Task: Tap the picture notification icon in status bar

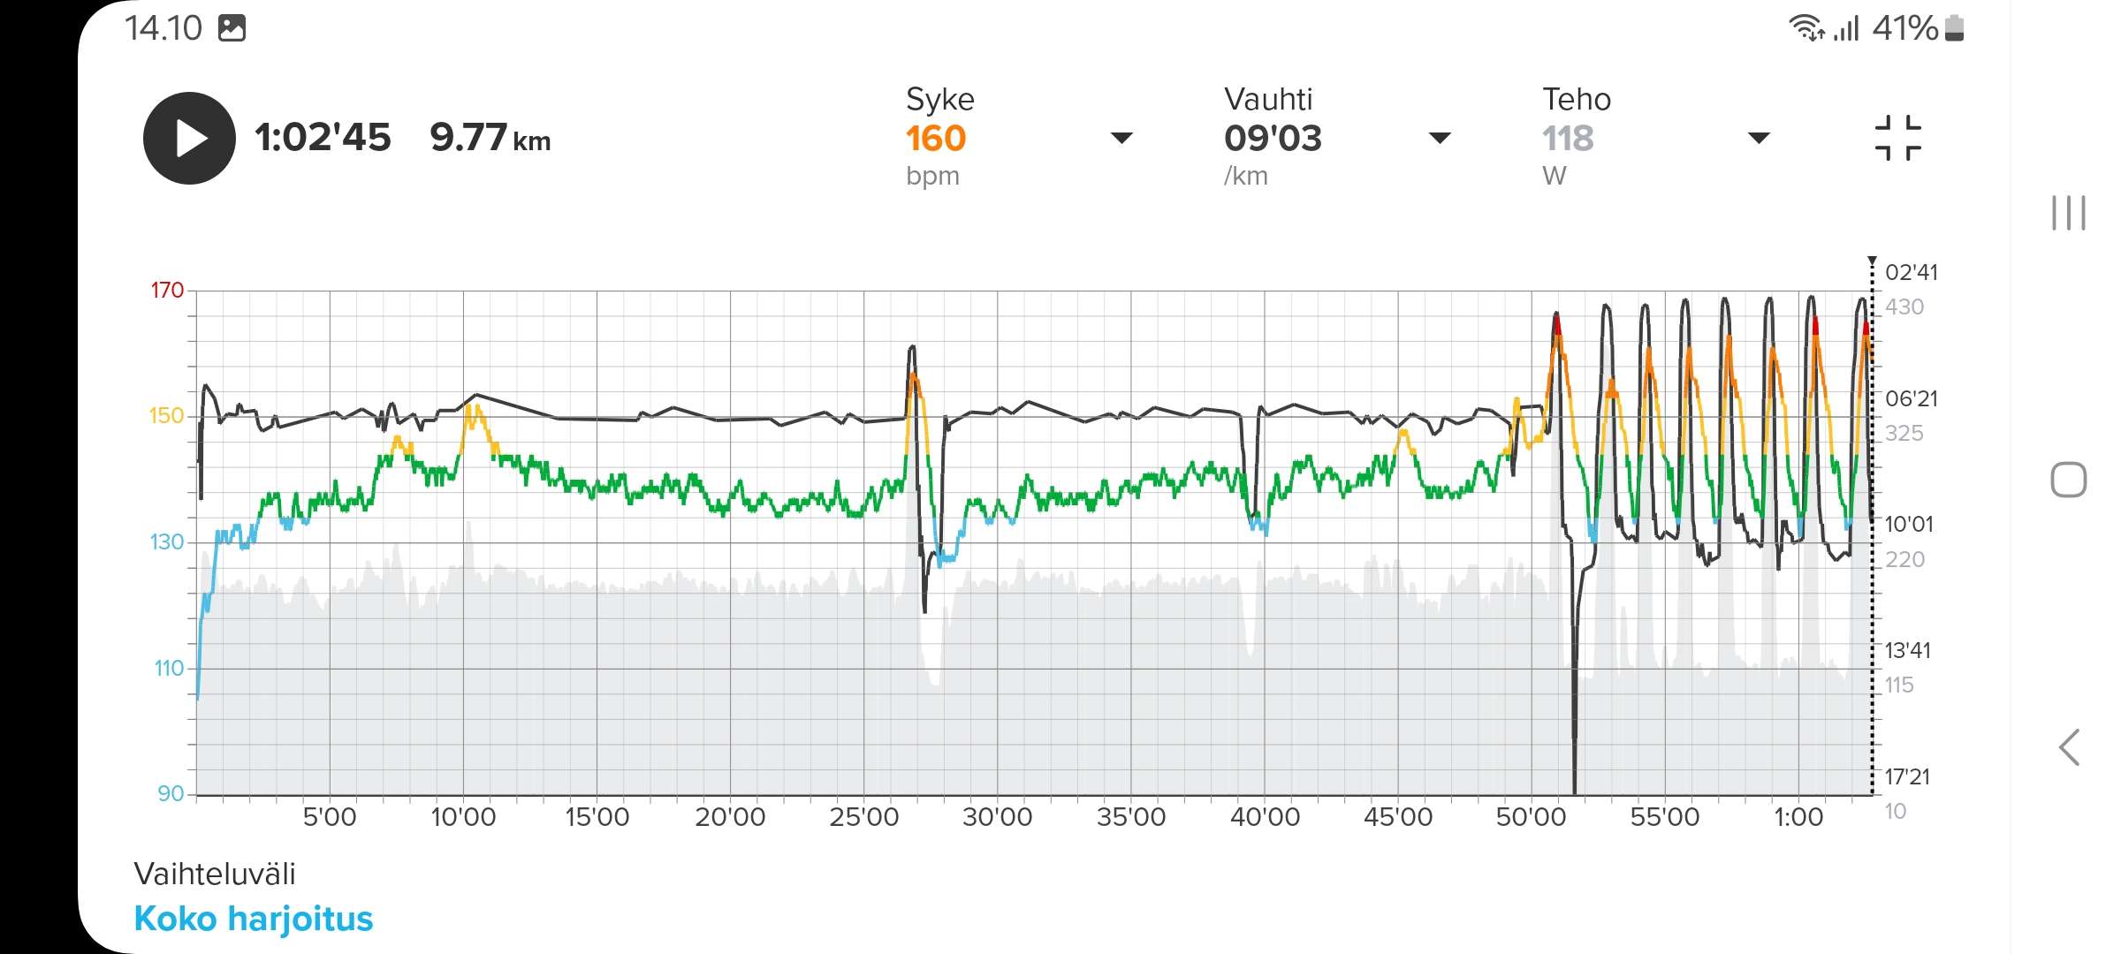Action: point(232,28)
